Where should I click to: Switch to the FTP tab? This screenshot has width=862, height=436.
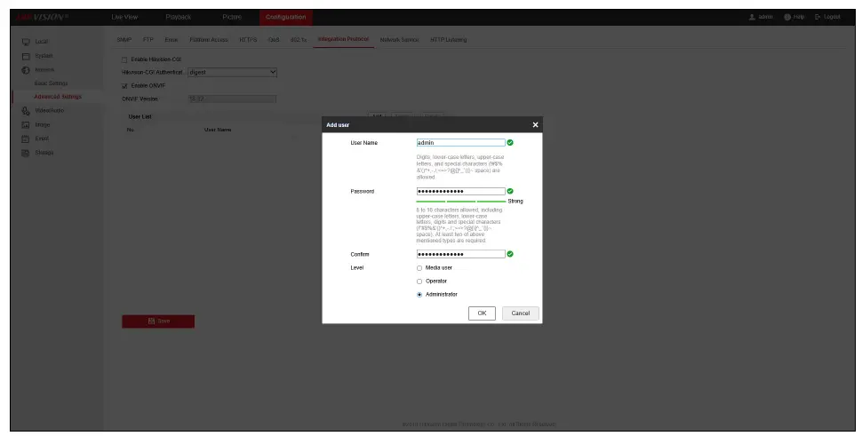148,40
